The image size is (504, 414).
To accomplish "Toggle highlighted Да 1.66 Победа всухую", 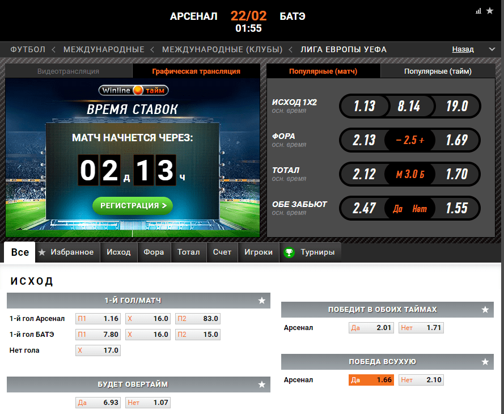I will [371, 380].
